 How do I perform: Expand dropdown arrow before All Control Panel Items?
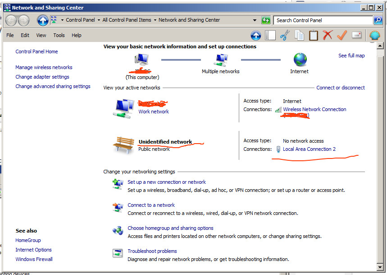[99, 20]
